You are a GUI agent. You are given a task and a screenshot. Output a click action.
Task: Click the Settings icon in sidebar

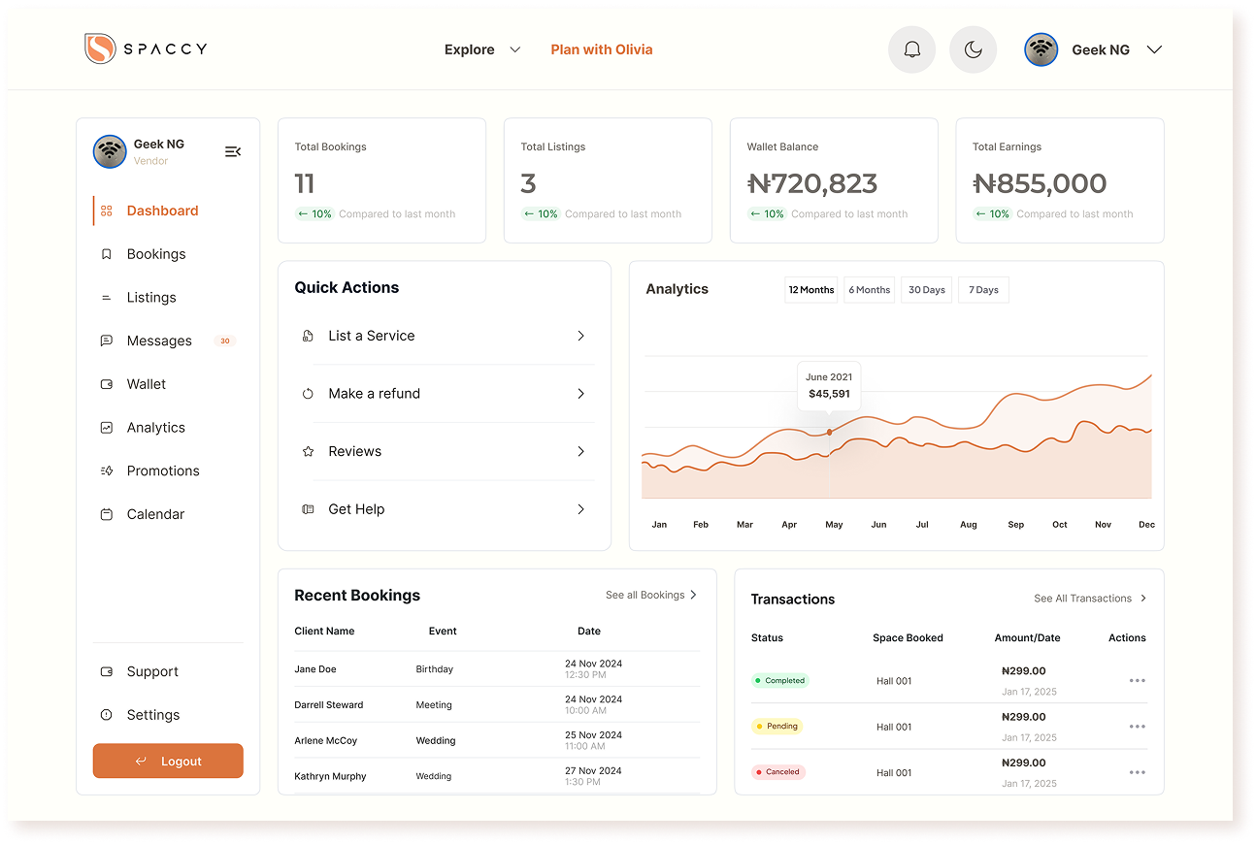pos(107,715)
